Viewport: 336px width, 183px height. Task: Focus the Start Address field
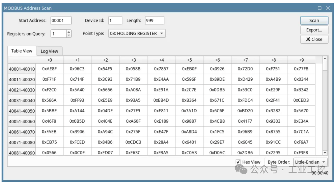[61, 21]
